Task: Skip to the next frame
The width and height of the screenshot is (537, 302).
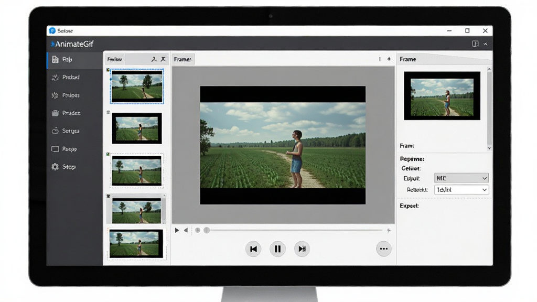Action: coord(302,249)
